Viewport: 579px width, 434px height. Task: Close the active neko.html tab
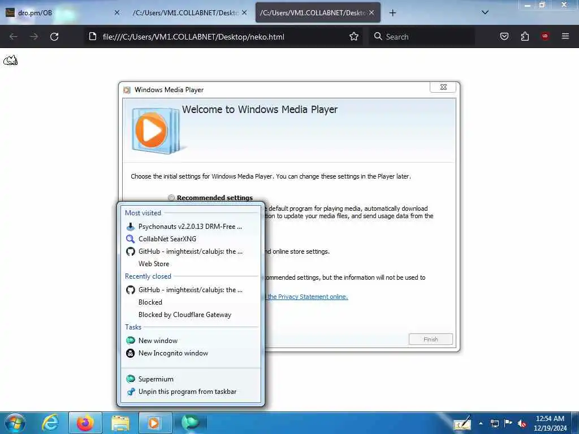tap(371, 12)
